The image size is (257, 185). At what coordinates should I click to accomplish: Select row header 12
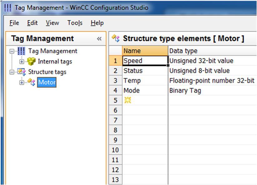click(x=116, y=170)
